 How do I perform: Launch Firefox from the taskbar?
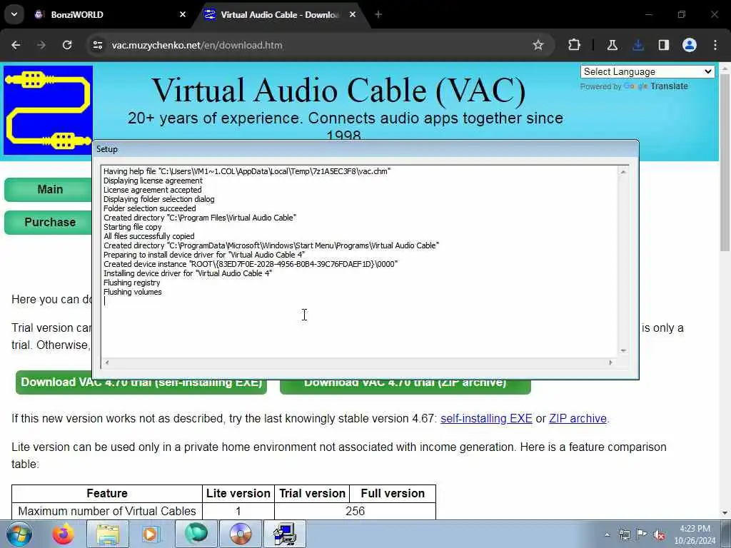coord(64,534)
